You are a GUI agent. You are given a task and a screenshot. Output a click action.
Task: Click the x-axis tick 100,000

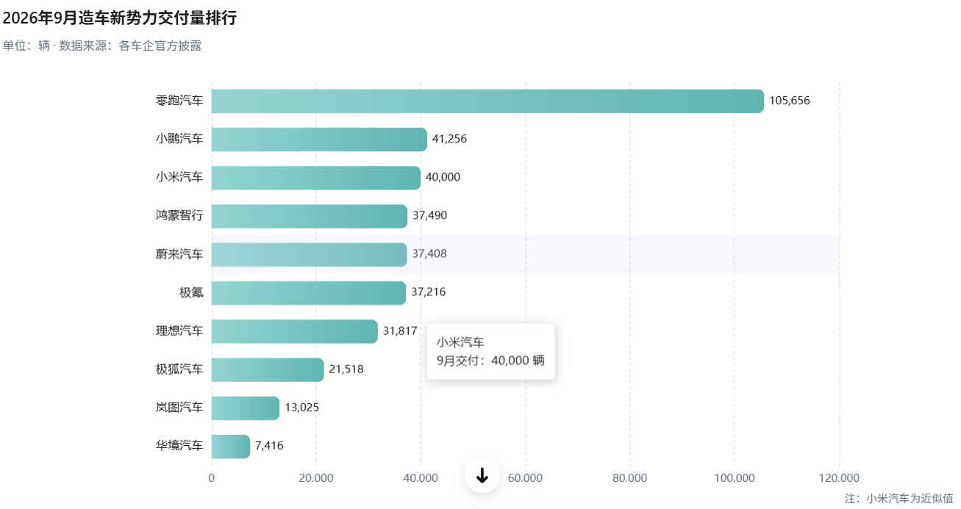[x=735, y=478]
